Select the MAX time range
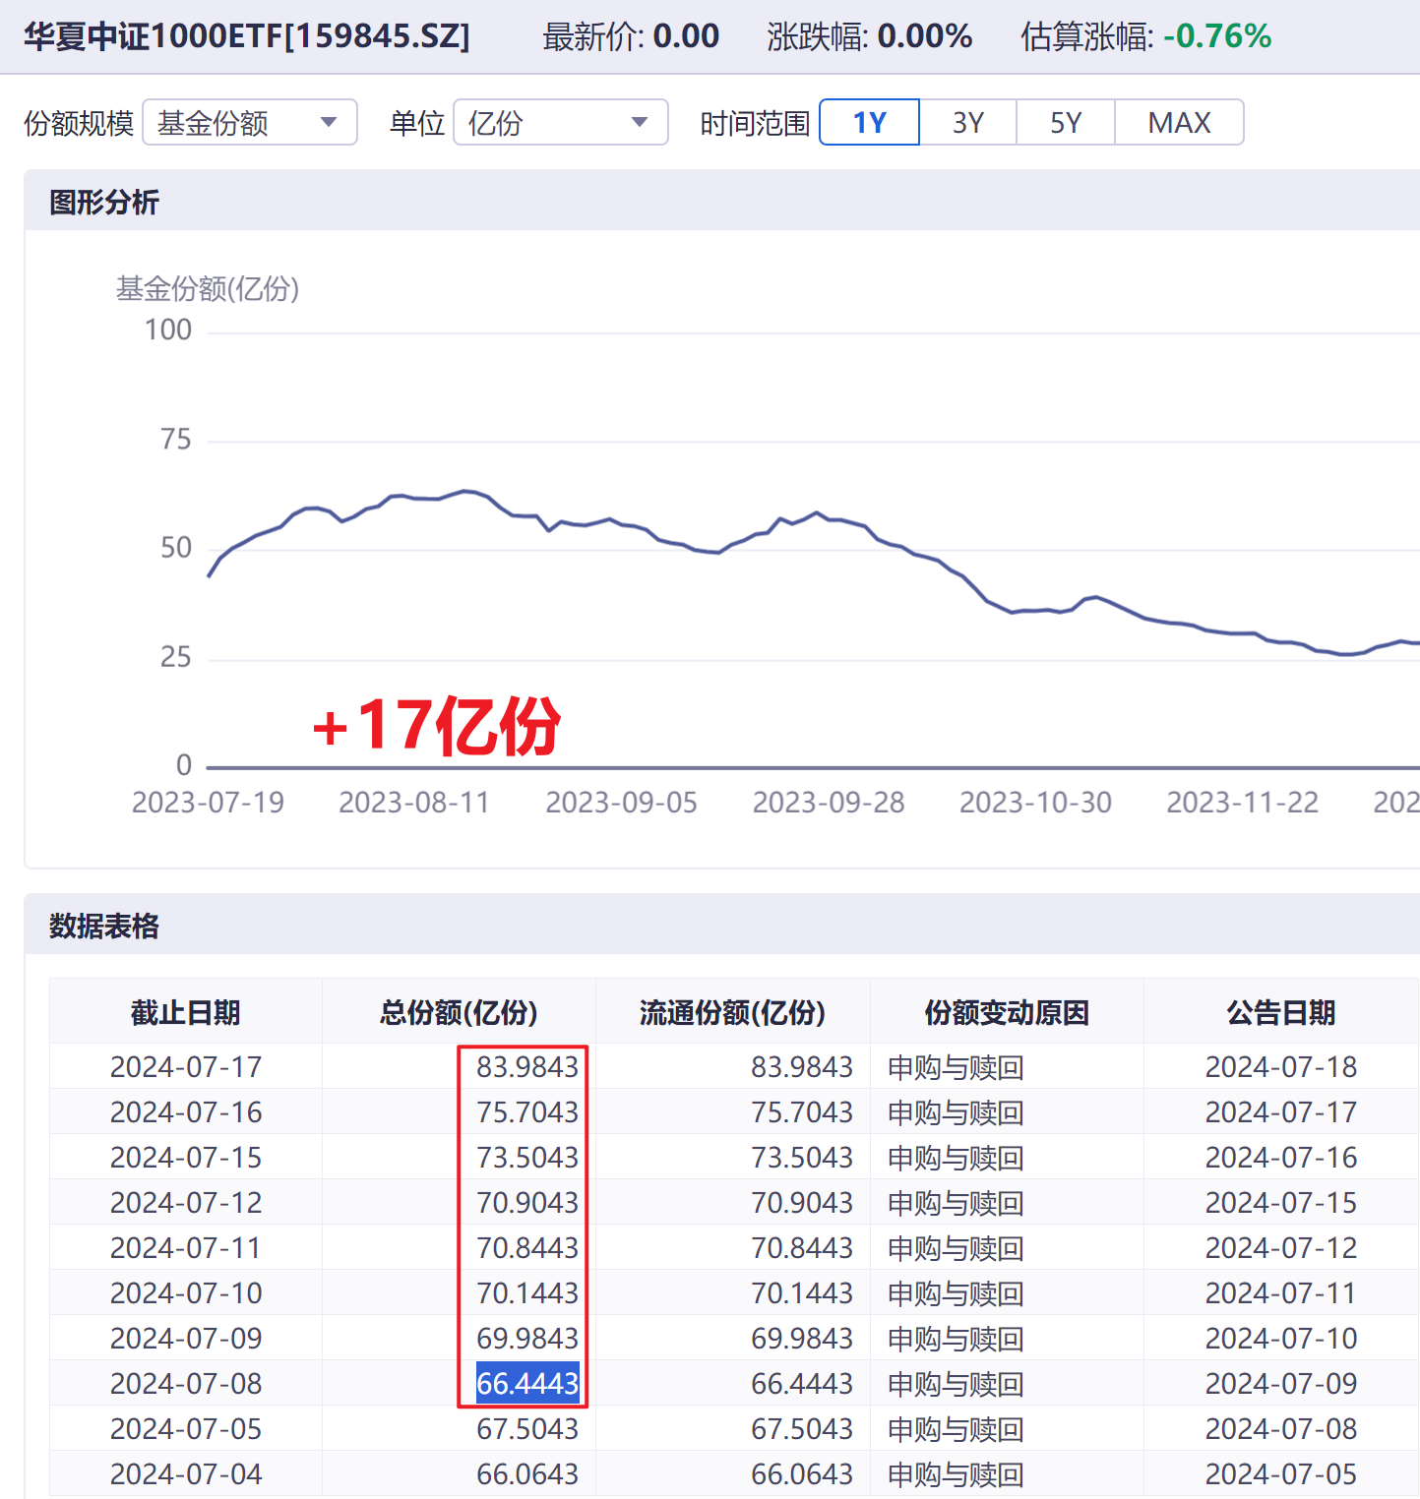Viewport: 1420px width, 1499px height. pos(1179,123)
